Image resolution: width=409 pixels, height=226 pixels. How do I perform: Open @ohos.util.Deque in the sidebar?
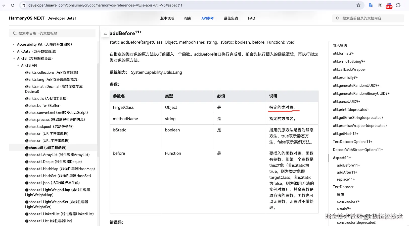[x=53, y=162]
